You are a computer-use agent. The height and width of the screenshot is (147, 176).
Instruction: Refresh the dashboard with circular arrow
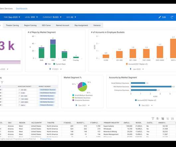[x=172, y=17]
